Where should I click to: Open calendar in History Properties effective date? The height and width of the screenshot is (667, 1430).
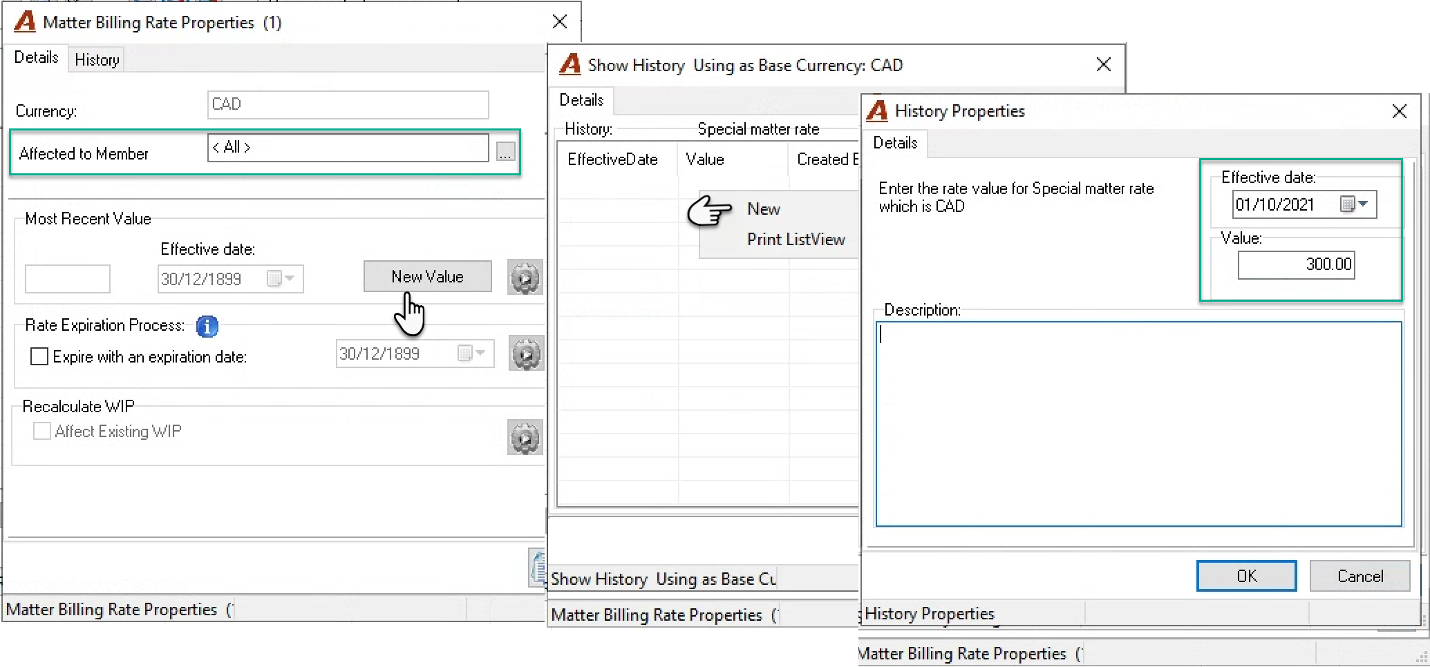pyautogui.click(x=1355, y=204)
